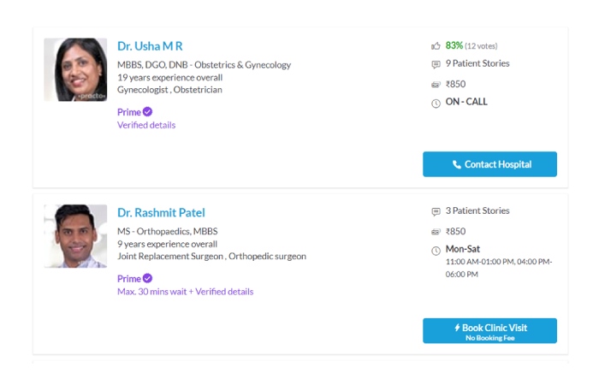This screenshot has height=385, width=599.
Task: Click Verified details under Dr. Usha's Prime
Action: 146,125
